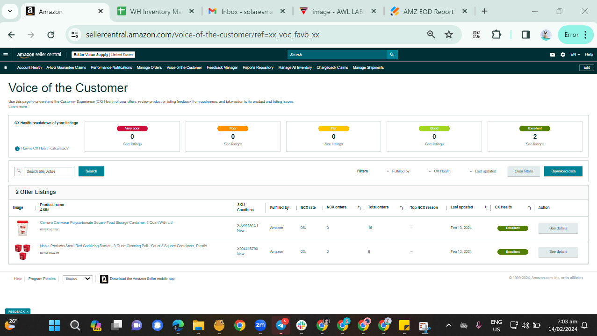
Task: Click the Edit button in favorites bar
Action: [x=587, y=68]
